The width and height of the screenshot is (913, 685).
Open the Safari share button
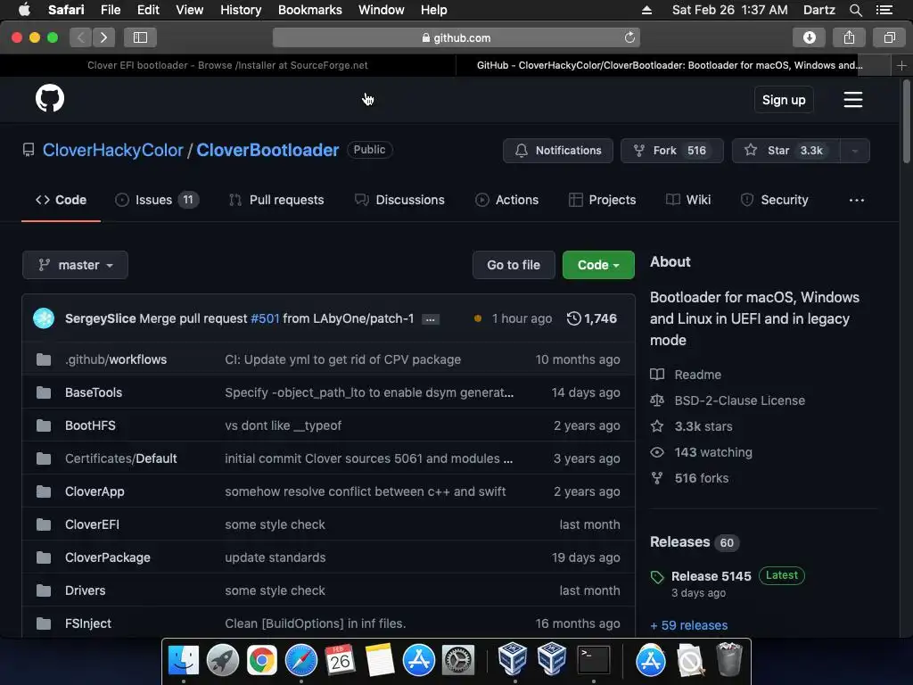(849, 37)
